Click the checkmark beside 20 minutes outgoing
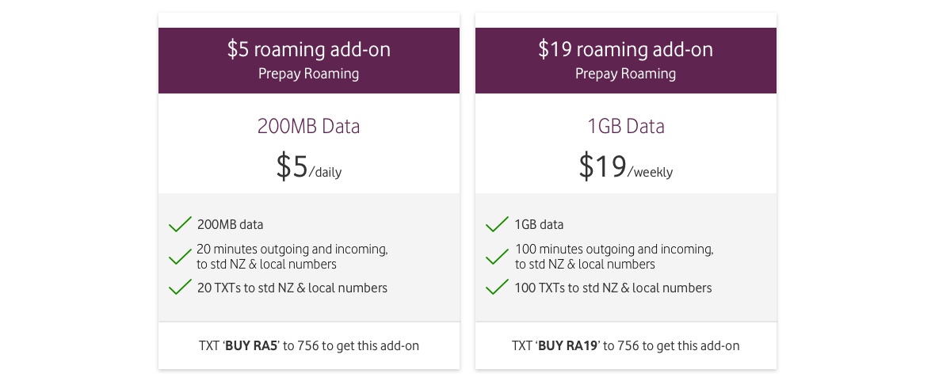 (180, 257)
